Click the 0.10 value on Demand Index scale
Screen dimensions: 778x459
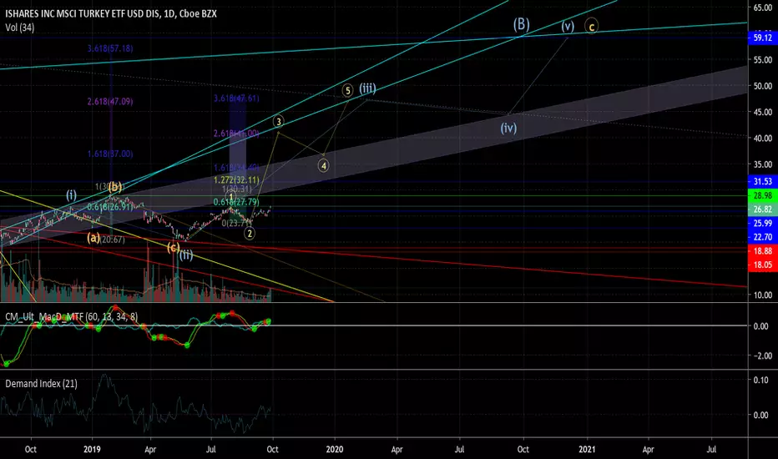(761, 380)
